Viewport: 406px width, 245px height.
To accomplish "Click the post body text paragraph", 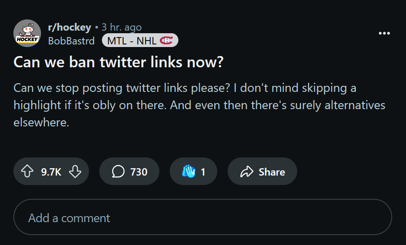I will [x=200, y=105].
